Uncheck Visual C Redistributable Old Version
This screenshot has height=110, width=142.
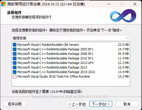tap(14, 45)
